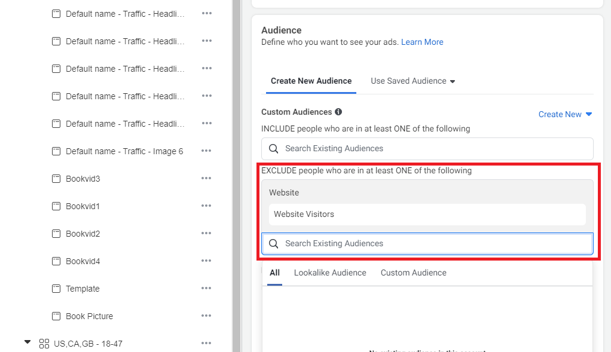Viewport: 611px width, 352px height.
Task: Collapse the US,CA,GB - 18-47 ad set
Action: 28,342
